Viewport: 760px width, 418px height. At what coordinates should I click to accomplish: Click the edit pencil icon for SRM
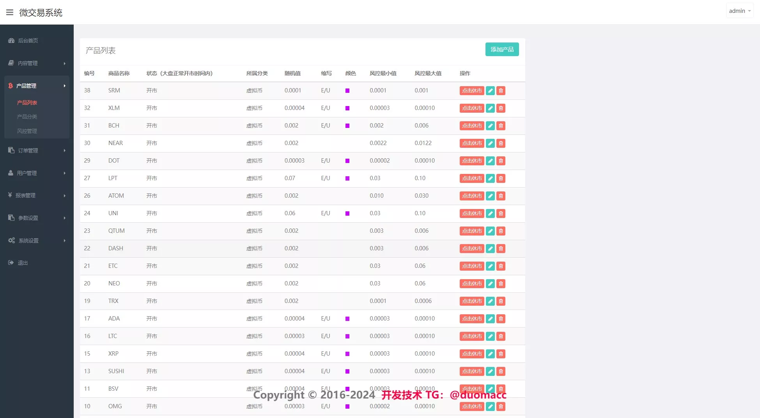tap(490, 90)
